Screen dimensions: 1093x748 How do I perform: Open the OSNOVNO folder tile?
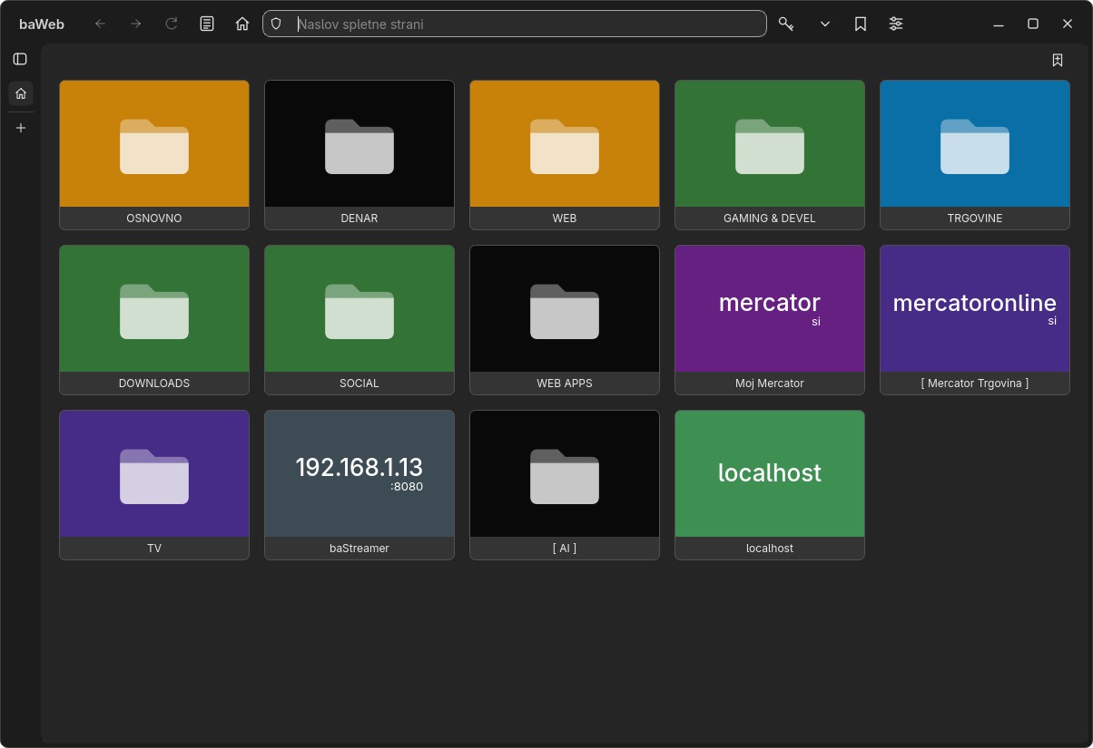point(154,155)
